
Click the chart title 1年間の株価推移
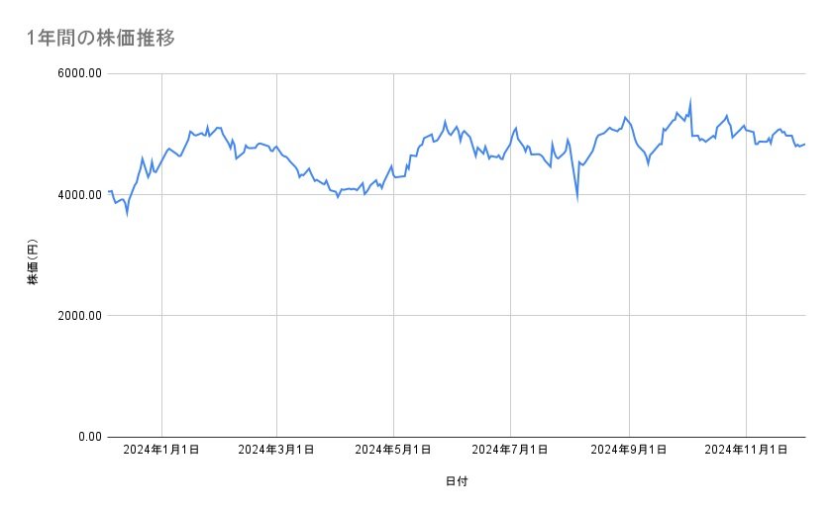point(102,38)
